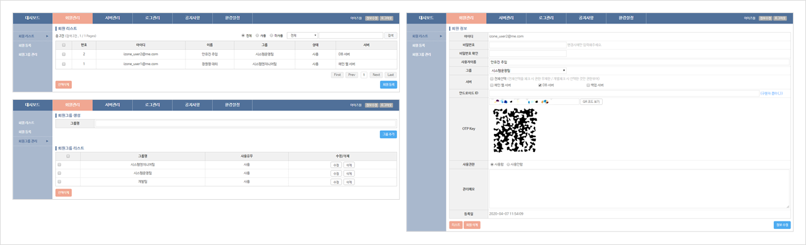
Task: Check 전체선택 server checkbox in member info
Action: 492,79
